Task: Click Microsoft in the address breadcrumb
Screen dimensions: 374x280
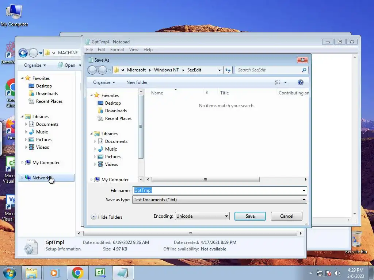Action: click(x=136, y=70)
